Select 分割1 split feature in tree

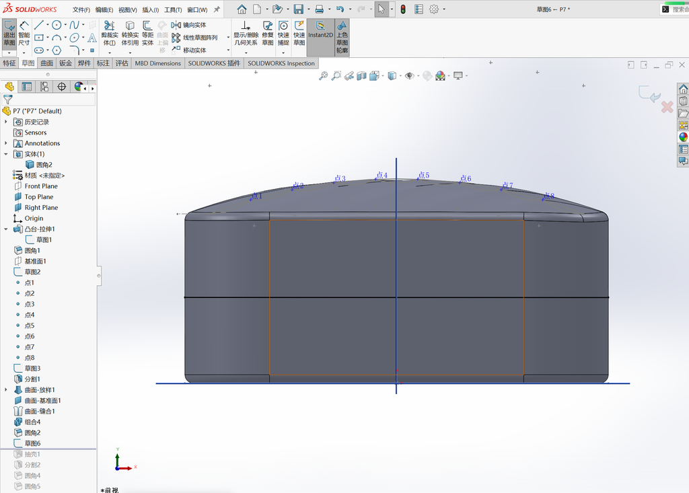click(32, 379)
